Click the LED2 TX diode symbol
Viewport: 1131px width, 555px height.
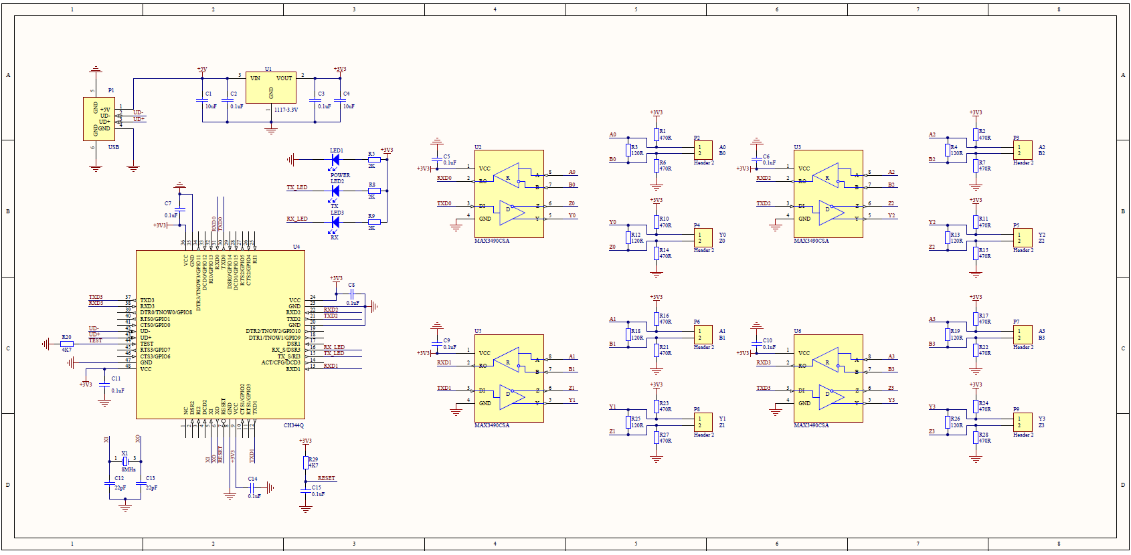335,191
